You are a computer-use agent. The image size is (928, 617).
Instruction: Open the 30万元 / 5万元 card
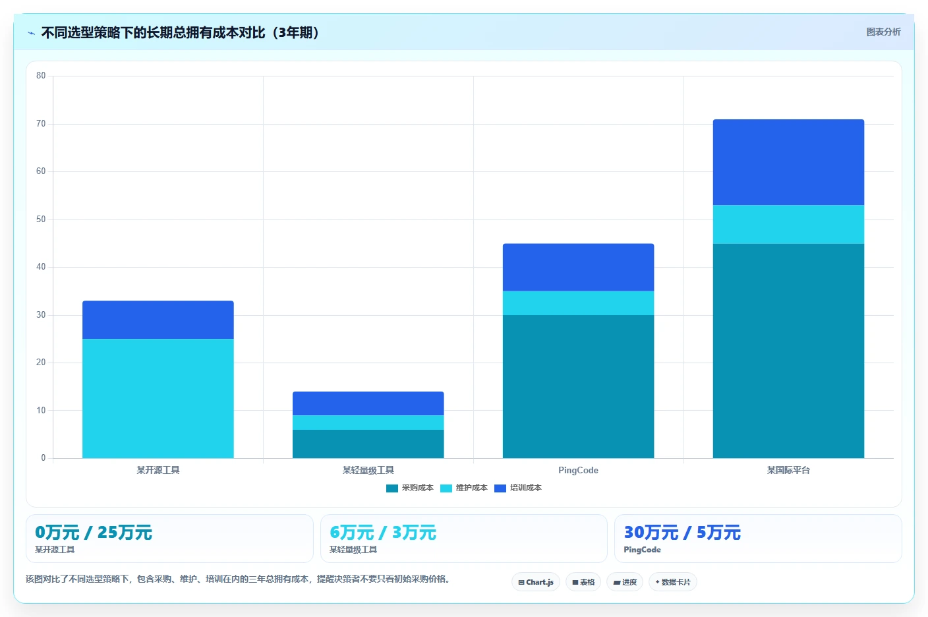coord(758,539)
